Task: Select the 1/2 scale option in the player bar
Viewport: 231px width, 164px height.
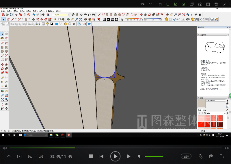Action: coord(151,4)
